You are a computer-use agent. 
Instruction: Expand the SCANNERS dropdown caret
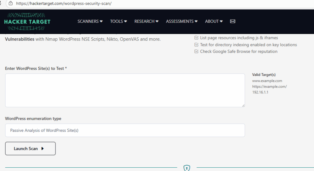[101, 21]
